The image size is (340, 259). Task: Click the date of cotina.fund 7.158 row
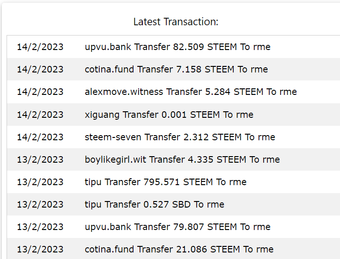40,70
